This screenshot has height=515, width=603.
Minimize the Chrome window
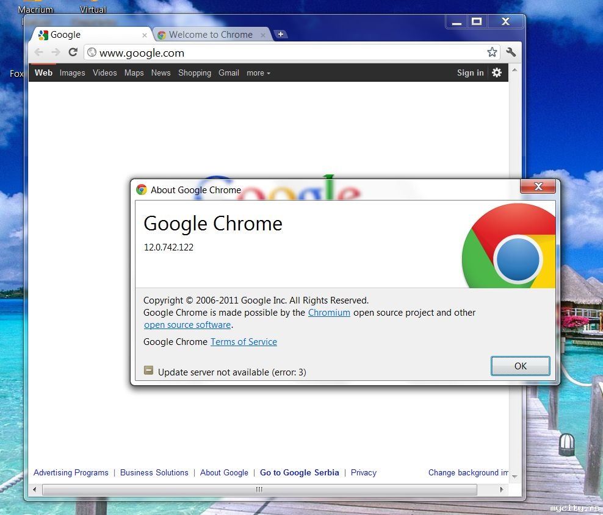coord(457,22)
